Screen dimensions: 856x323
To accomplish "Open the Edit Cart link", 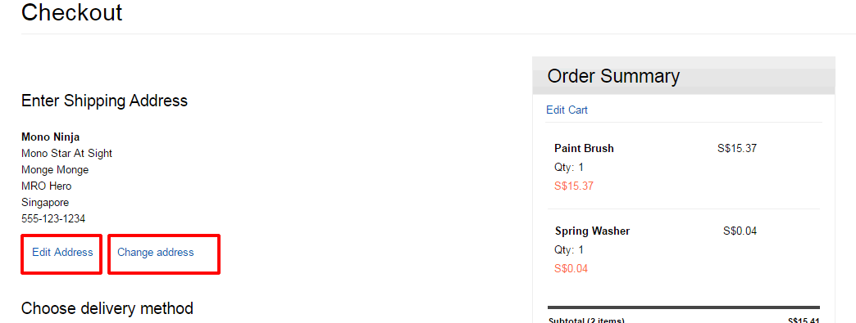I will point(567,110).
